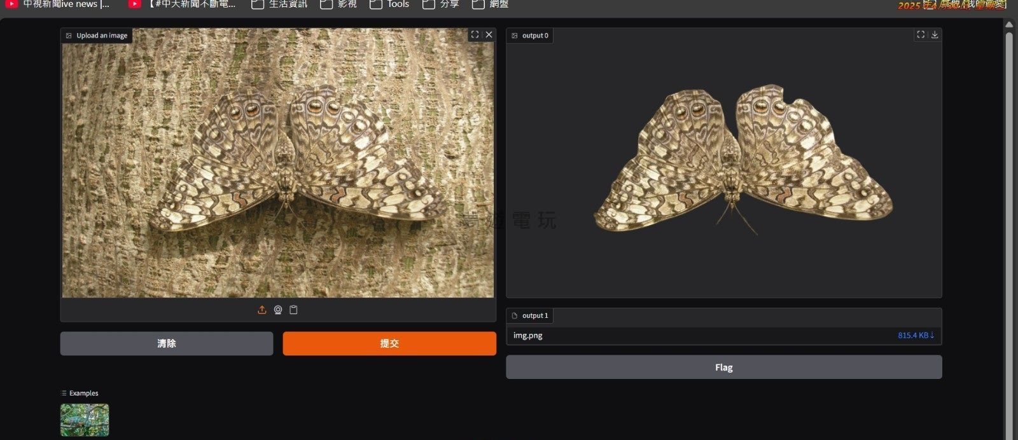View output 0 image in fullscreen
Screen dimensions: 1018x440
[920, 35]
